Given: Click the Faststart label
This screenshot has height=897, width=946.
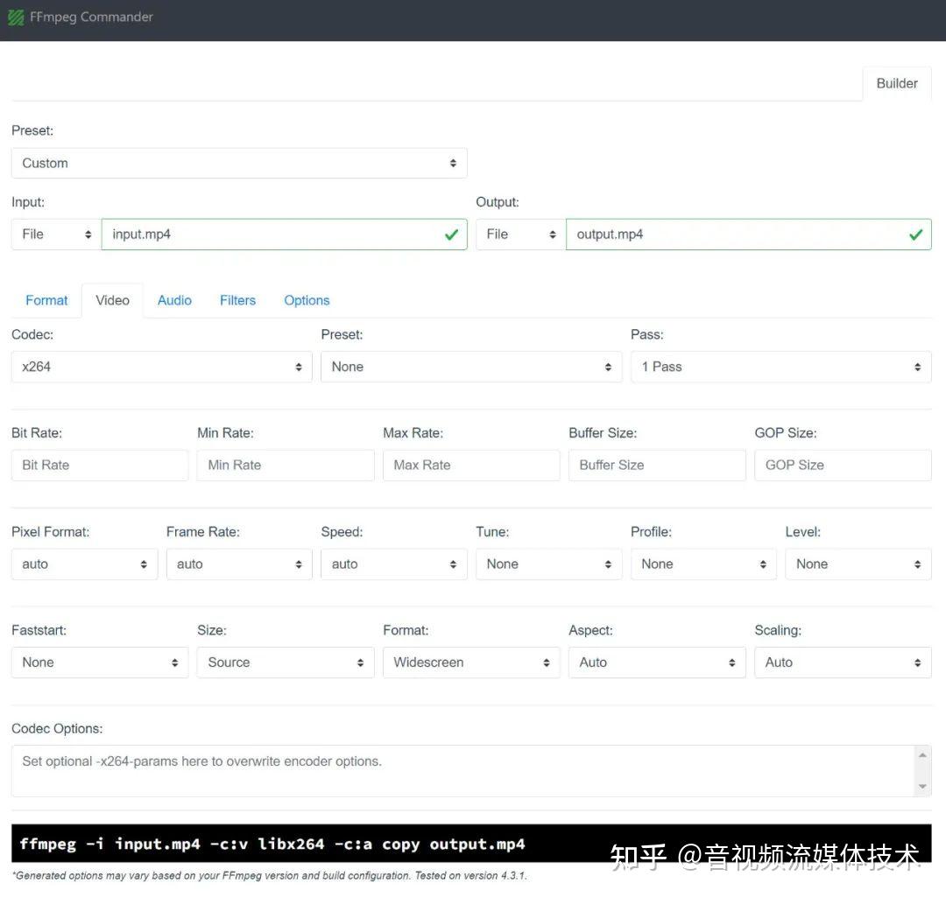Looking at the screenshot, I should click(x=39, y=630).
